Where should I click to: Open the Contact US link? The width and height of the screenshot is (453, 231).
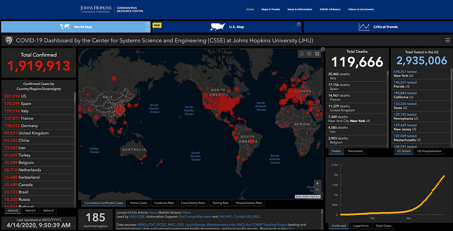pos(243,216)
